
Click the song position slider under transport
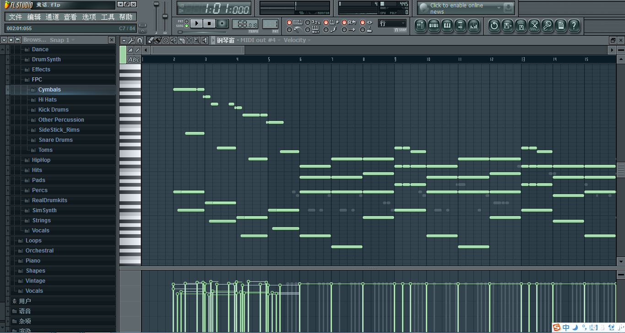202,32
